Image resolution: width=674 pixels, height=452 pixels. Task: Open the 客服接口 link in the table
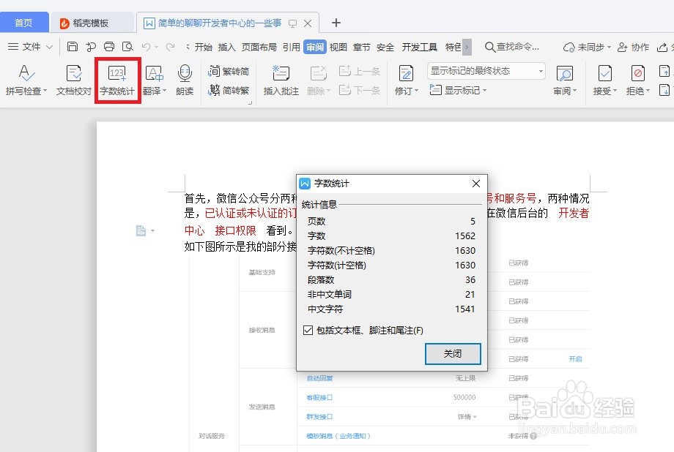tap(318, 397)
